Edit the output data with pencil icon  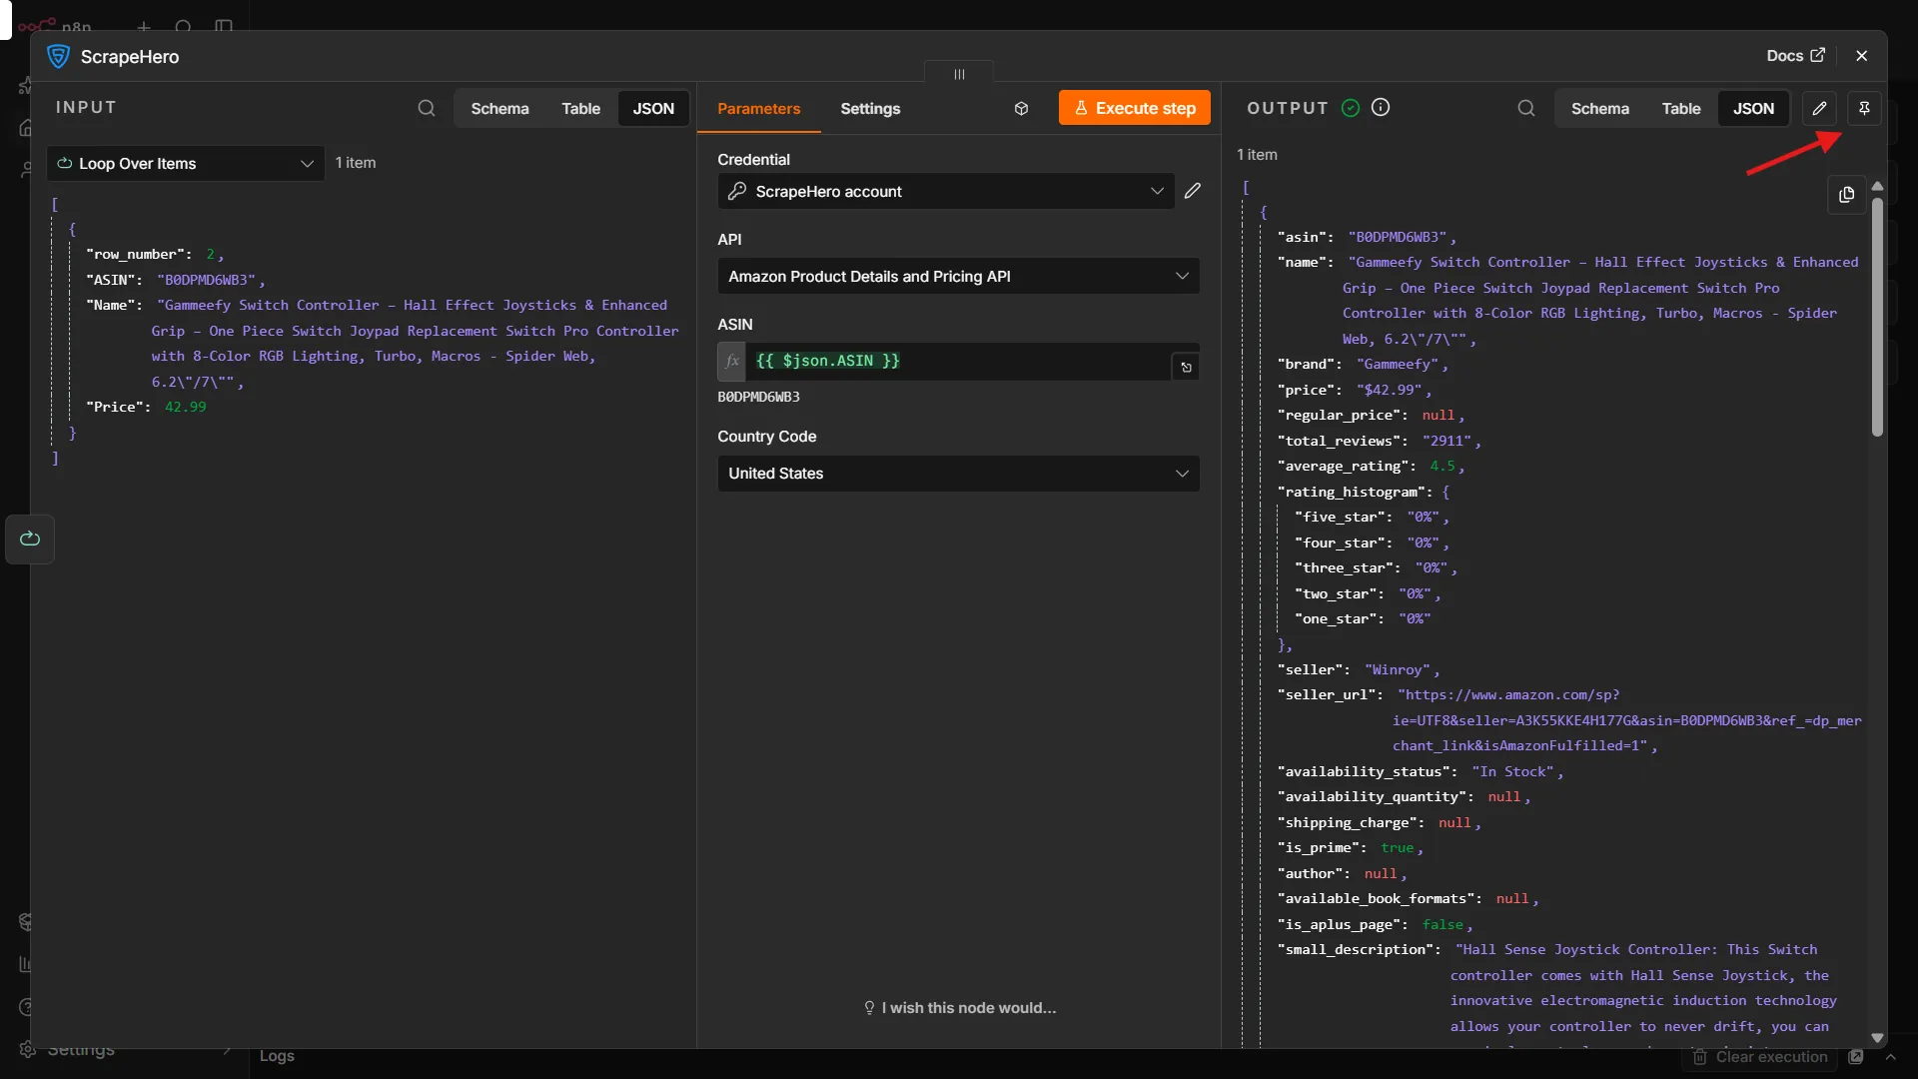click(x=1819, y=108)
